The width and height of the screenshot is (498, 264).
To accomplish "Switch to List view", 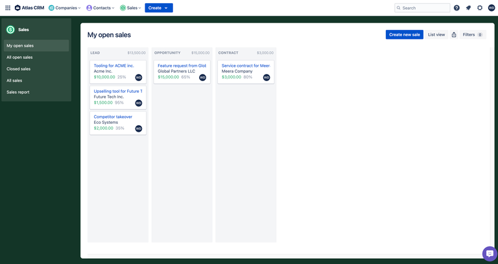I will (436, 34).
